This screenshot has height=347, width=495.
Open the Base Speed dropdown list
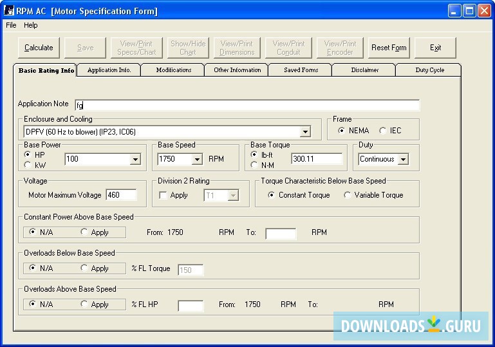(196, 159)
